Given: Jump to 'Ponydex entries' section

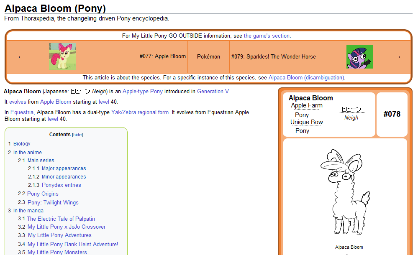Looking at the screenshot, I should tap(62, 185).
